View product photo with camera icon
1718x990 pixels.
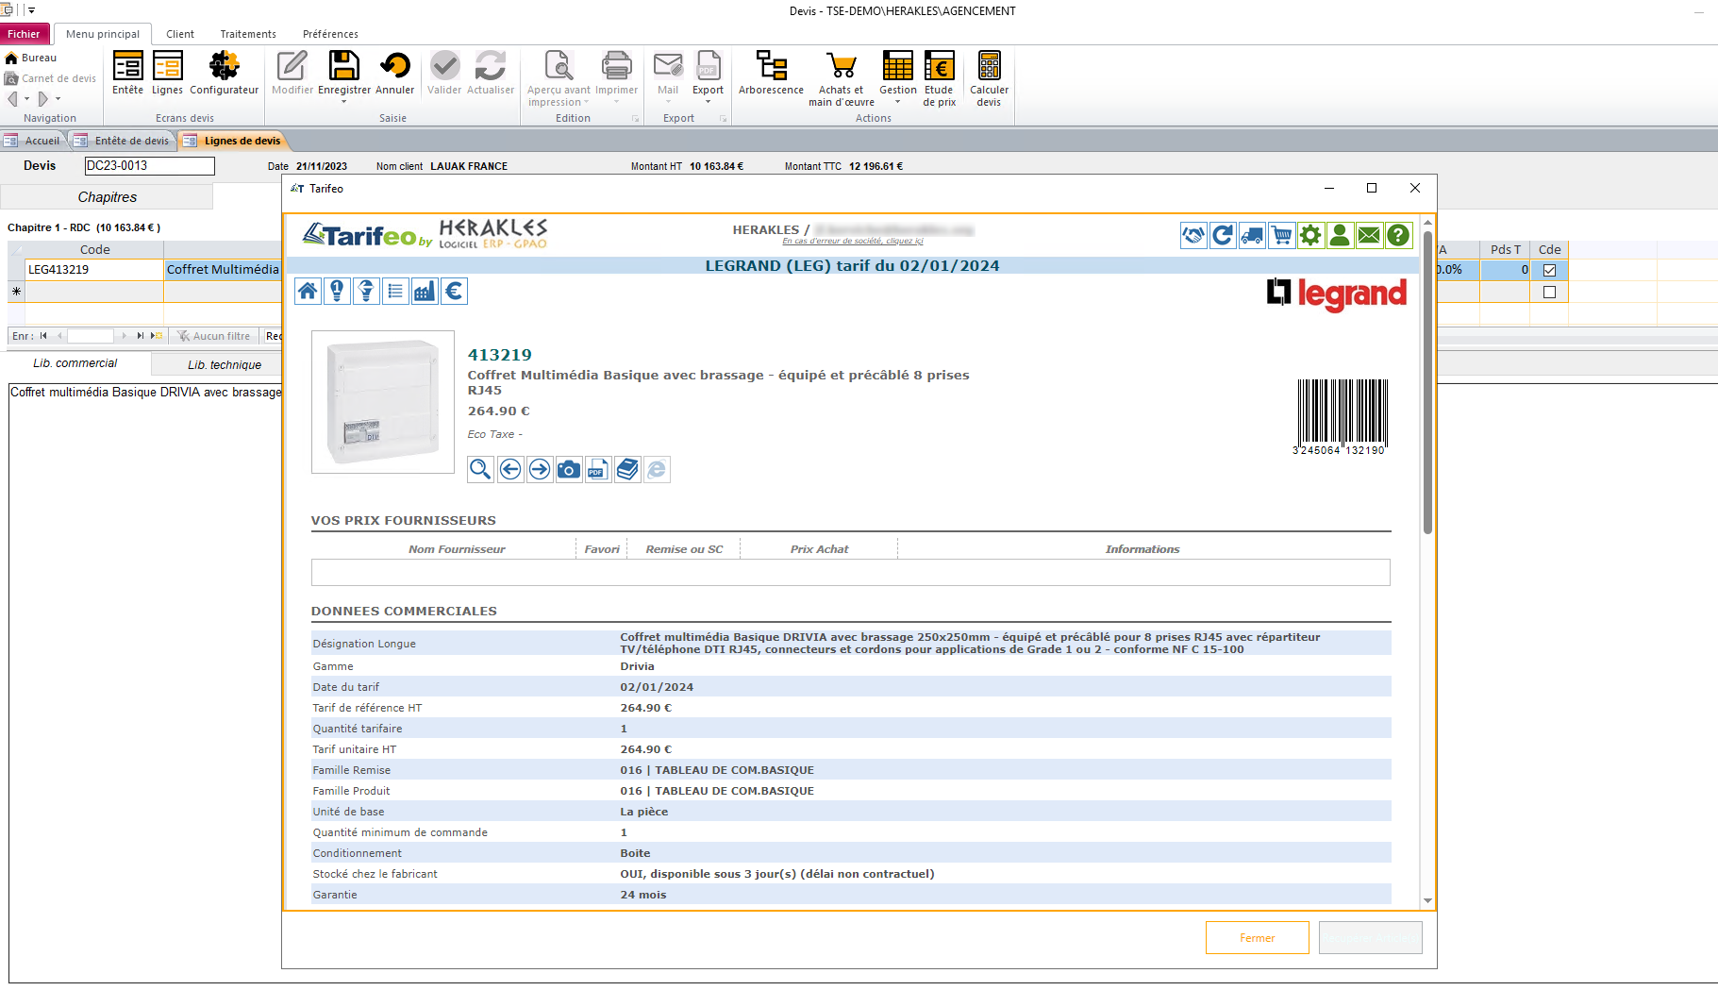[x=569, y=469]
